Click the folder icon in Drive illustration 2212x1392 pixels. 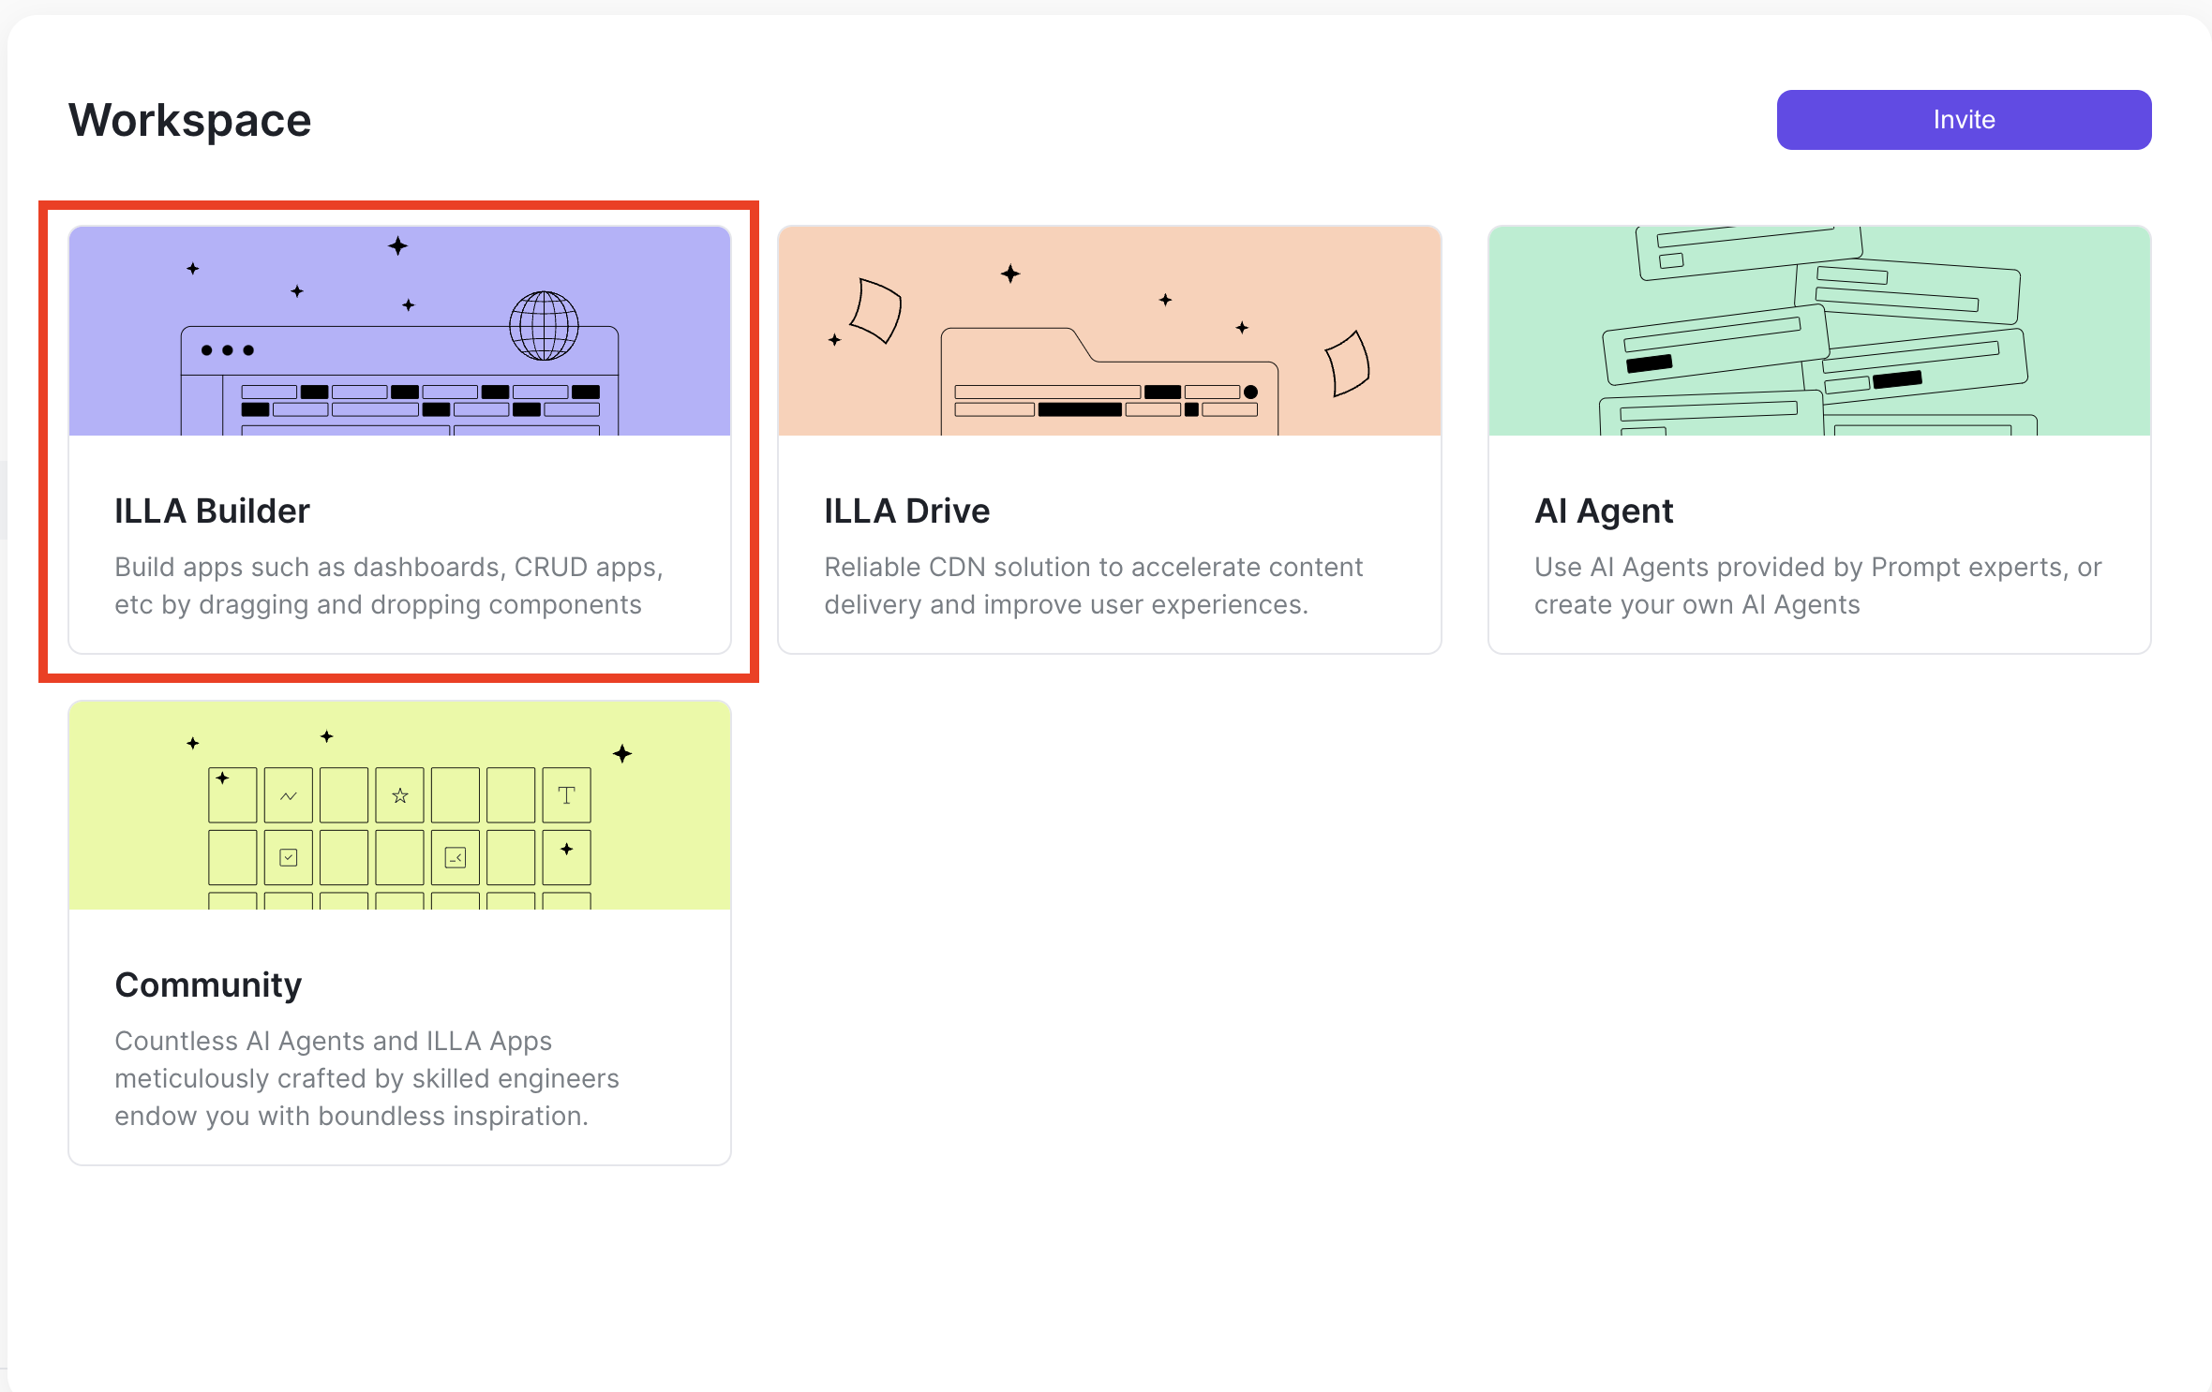tap(1108, 384)
